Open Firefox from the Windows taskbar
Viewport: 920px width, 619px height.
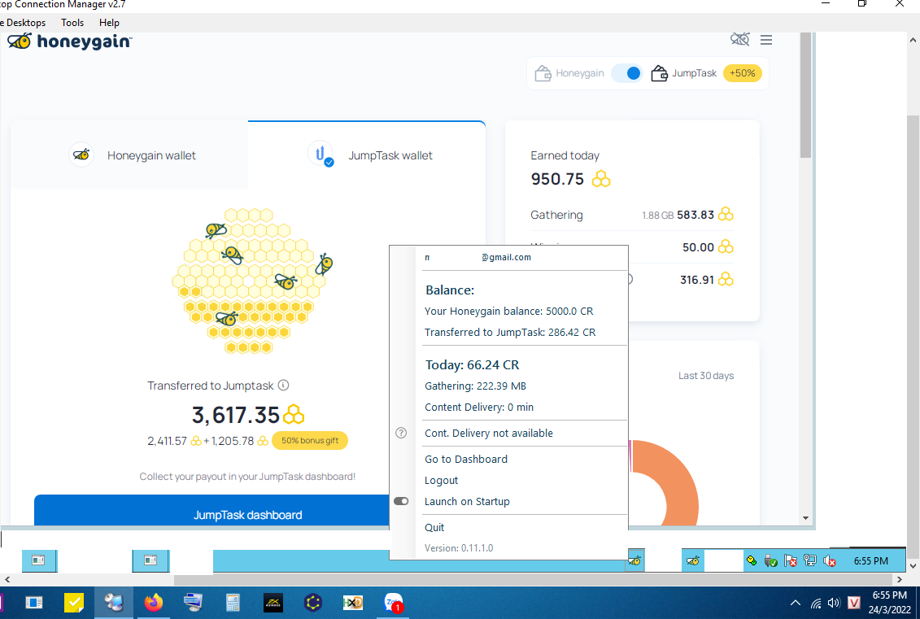coord(153,603)
